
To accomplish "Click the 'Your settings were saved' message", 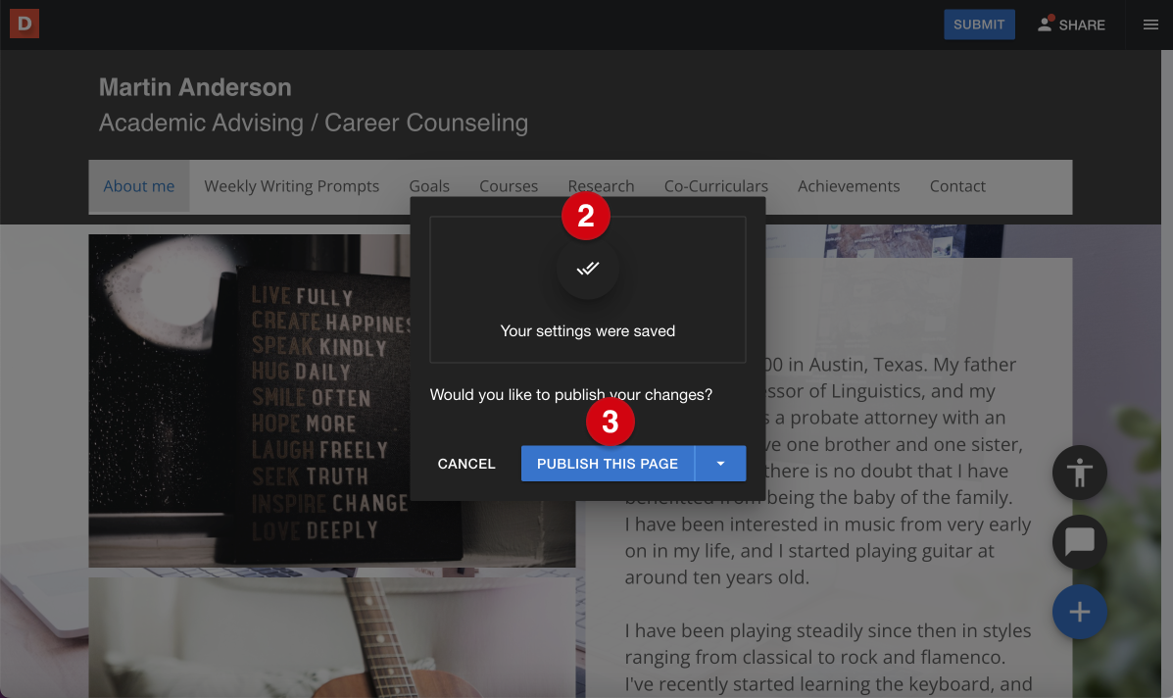I will [x=587, y=331].
